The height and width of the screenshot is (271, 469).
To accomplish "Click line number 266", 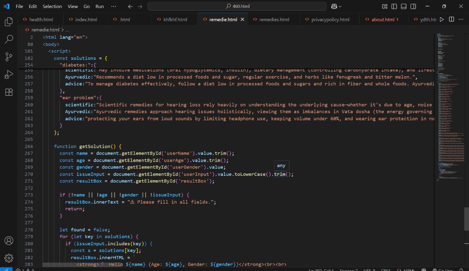I will (x=29, y=146).
